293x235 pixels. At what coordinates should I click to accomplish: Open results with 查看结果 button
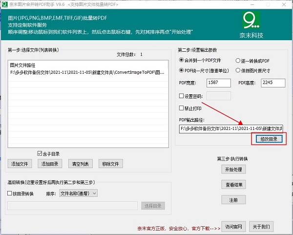tap(233, 185)
